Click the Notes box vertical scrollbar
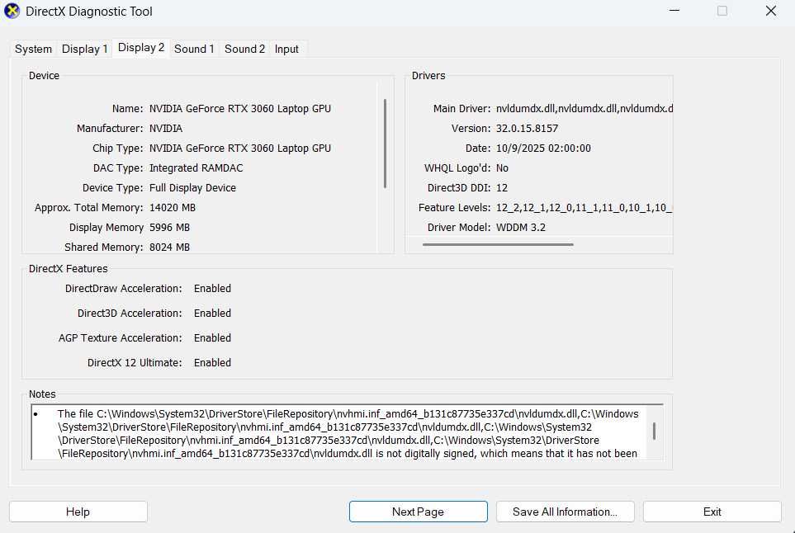This screenshot has width=795, height=533. 654,432
